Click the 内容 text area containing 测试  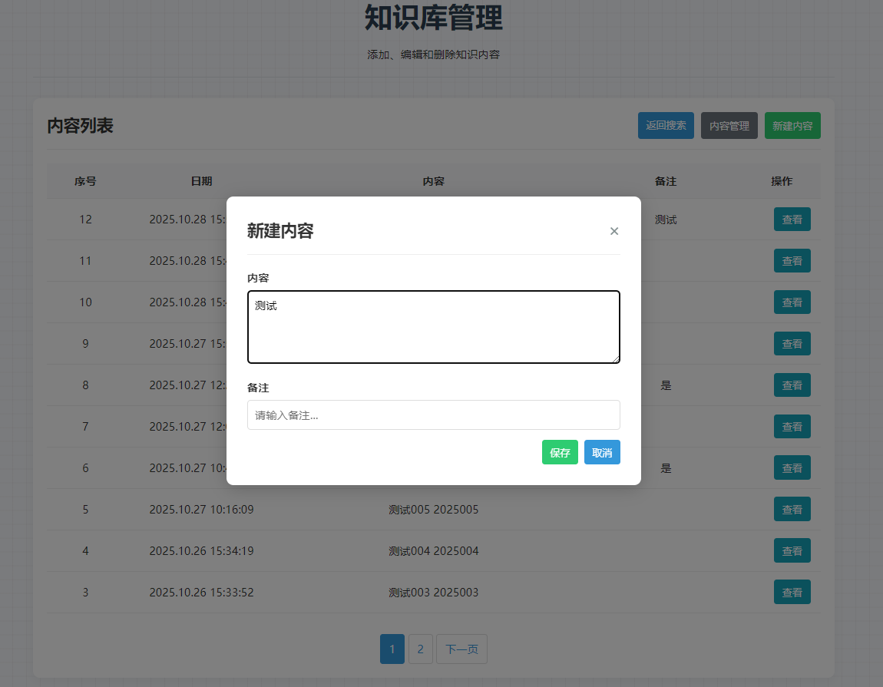point(433,327)
